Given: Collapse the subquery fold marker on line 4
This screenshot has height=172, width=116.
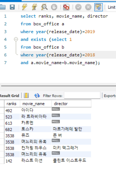Looking at the screenshot, I should point(16,39).
